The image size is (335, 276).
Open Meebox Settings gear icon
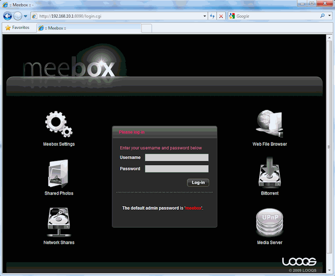59,124
